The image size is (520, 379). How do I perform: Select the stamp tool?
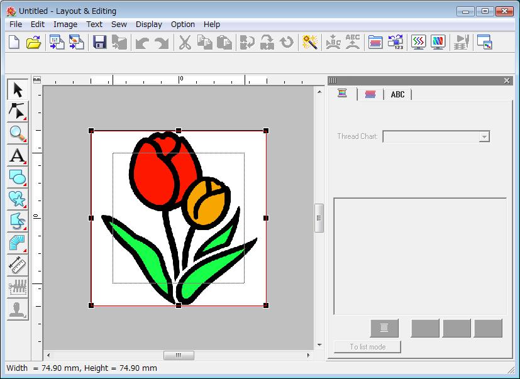pos(18,309)
